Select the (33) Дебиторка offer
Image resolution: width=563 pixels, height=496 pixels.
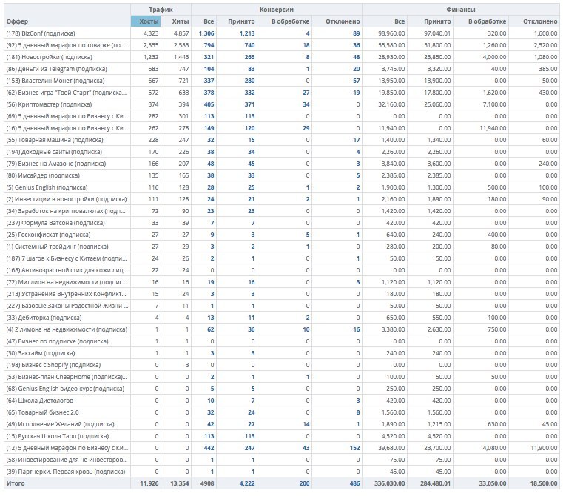pos(44,318)
